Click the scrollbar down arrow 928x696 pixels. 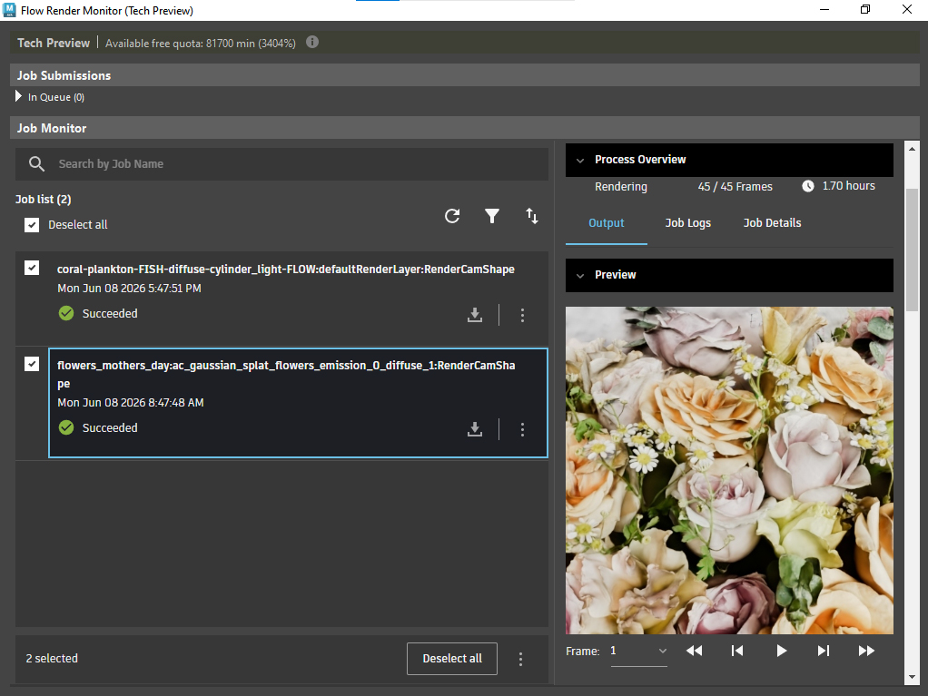click(912, 678)
